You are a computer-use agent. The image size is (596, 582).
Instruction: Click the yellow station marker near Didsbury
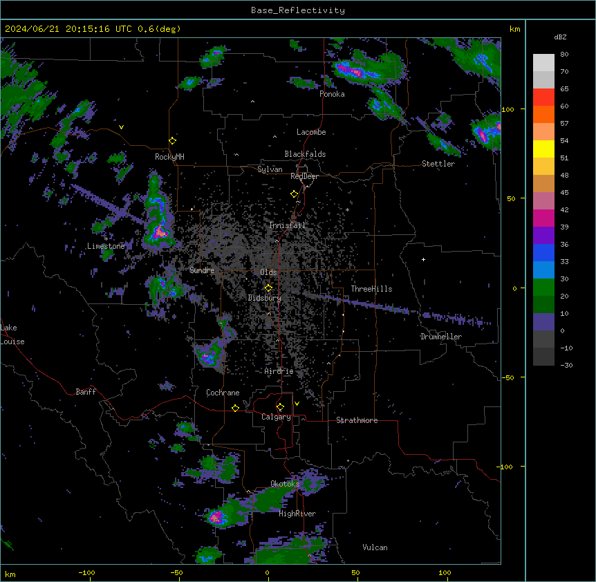pos(268,288)
